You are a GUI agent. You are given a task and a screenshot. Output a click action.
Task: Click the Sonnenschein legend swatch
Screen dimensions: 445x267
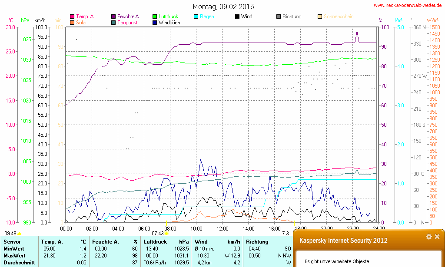click(x=320, y=16)
